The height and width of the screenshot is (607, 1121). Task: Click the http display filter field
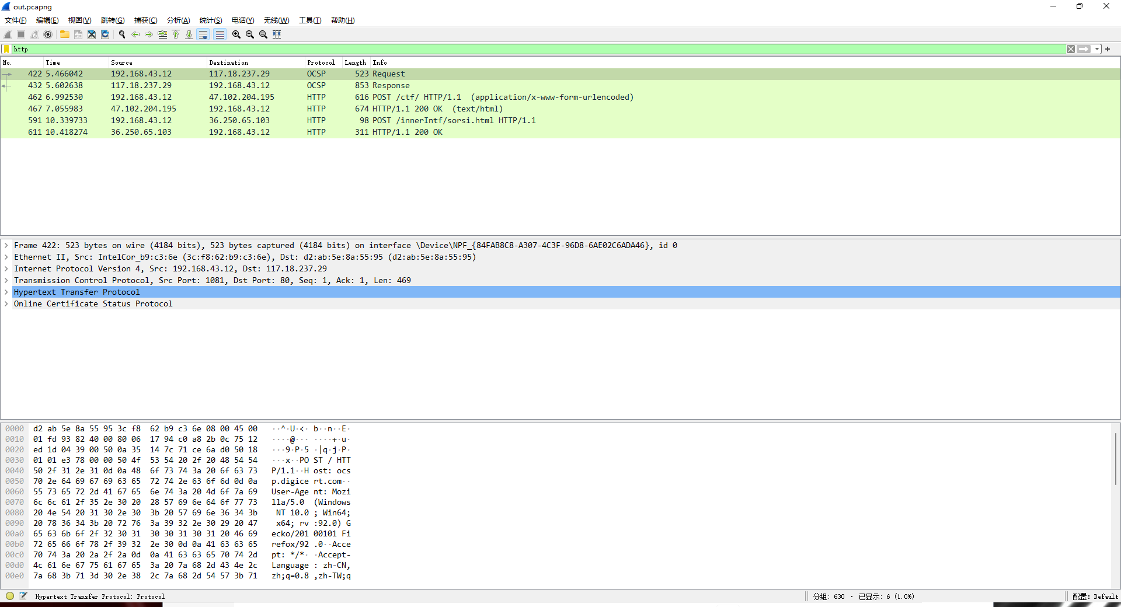click(538, 49)
